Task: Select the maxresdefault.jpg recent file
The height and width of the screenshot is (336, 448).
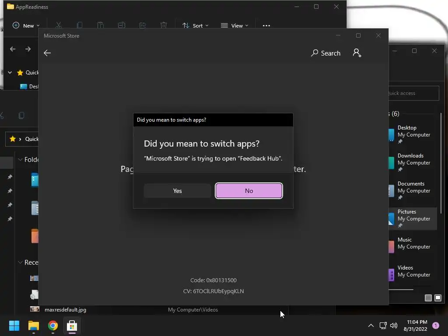Action: pos(65,309)
